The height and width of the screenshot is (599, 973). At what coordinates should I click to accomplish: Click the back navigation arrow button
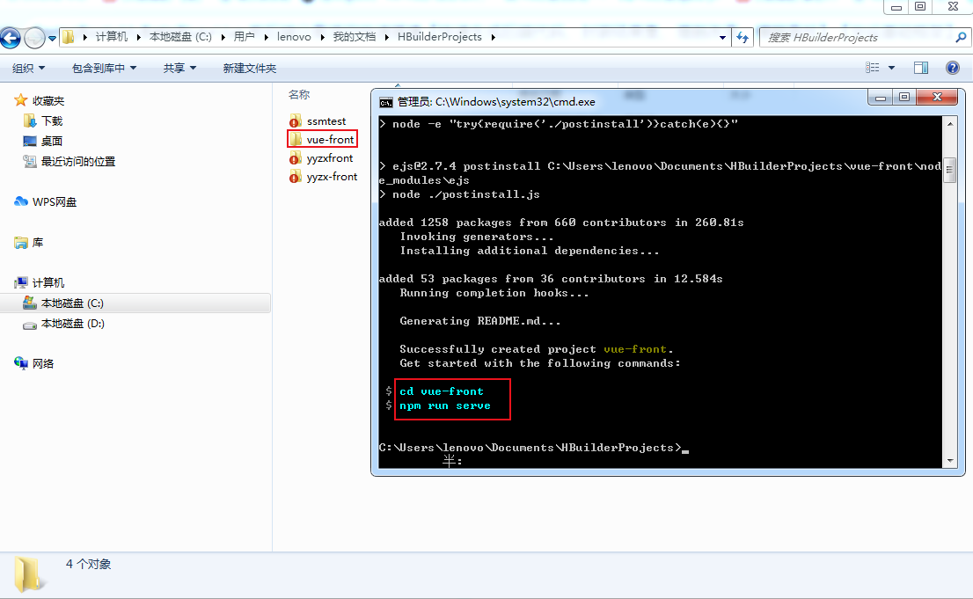click(10, 37)
